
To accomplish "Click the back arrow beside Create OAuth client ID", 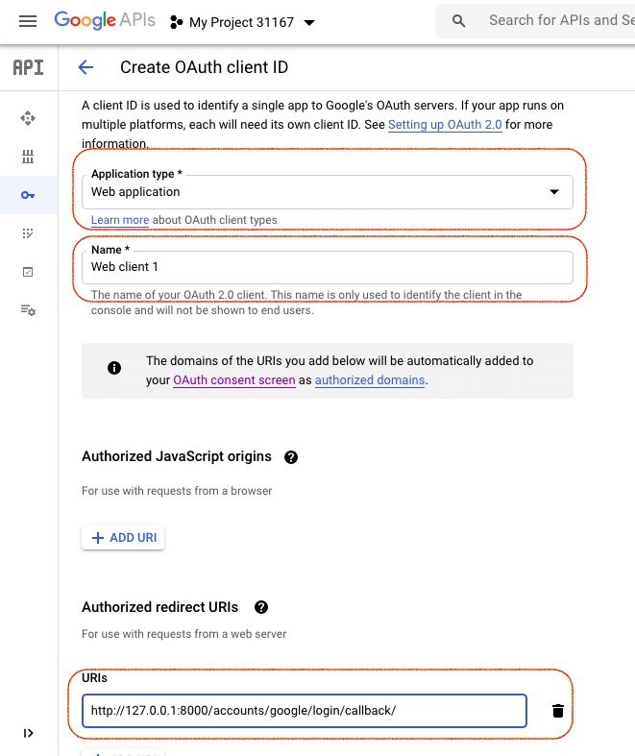I will (x=85, y=67).
